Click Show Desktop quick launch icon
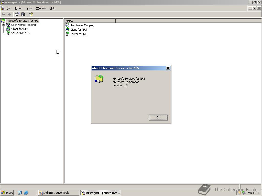The height and width of the screenshot is (196, 262). pos(20,193)
